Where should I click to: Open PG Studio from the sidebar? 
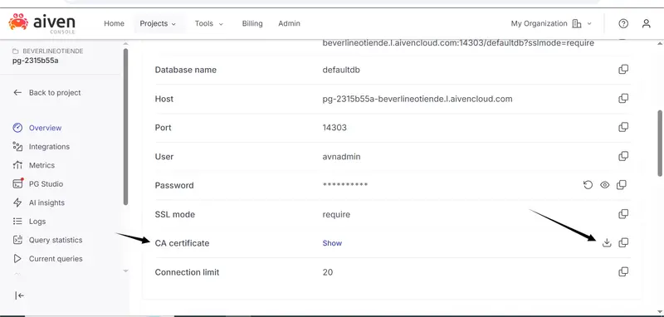coord(46,183)
